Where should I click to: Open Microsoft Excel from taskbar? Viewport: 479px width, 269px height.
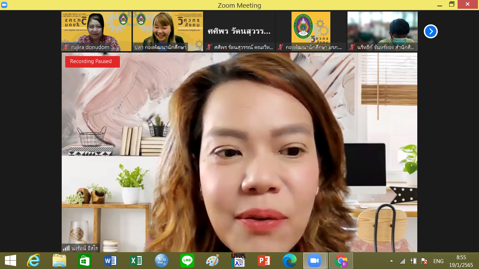click(x=136, y=261)
